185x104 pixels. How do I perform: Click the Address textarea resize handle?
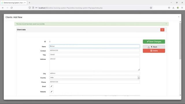pos(139,70)
